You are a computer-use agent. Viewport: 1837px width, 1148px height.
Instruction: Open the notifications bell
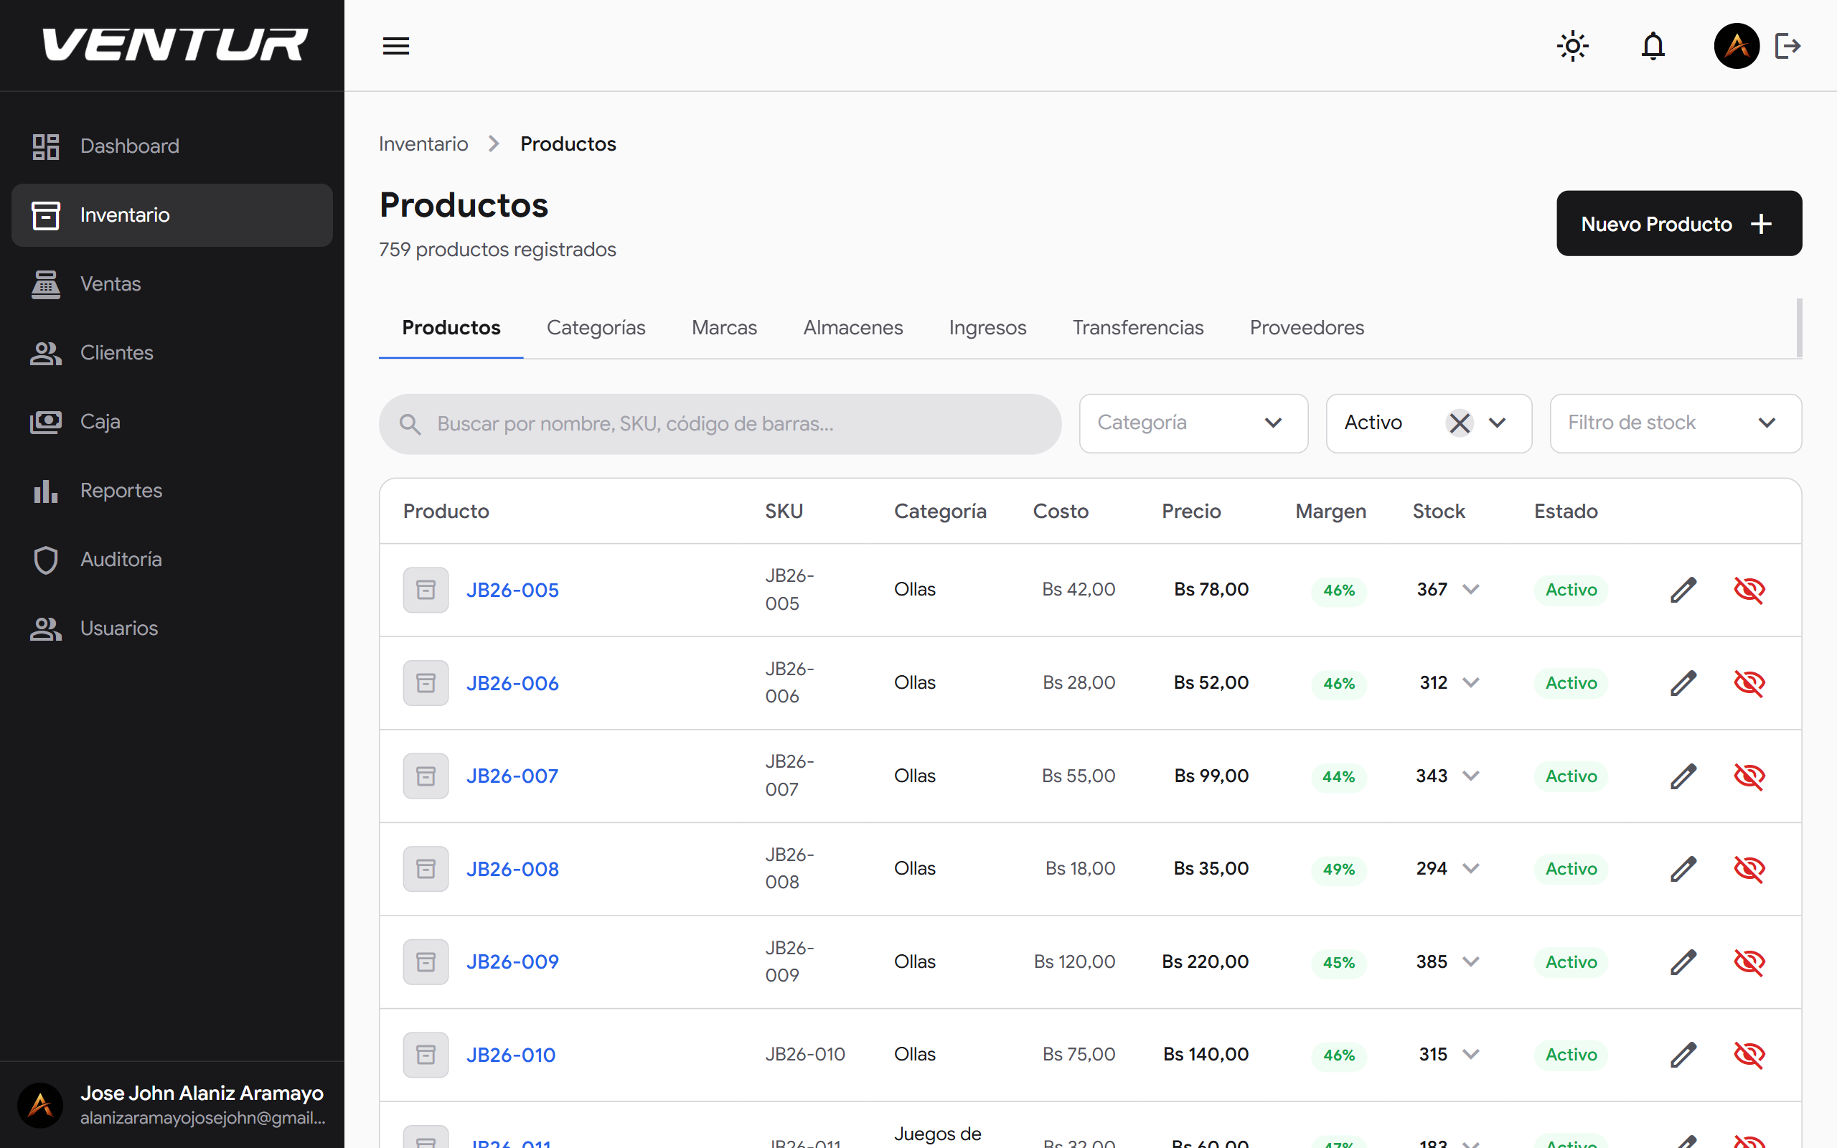[x=1653, y=45]
